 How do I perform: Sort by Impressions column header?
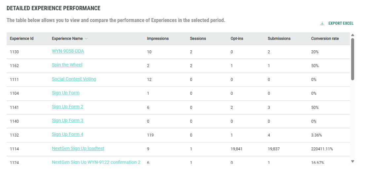pyautogui.click(x=158, y=38)
